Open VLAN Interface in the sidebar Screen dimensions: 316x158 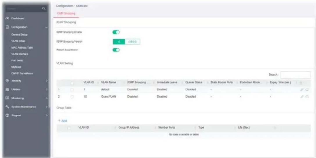click(20, 54)
